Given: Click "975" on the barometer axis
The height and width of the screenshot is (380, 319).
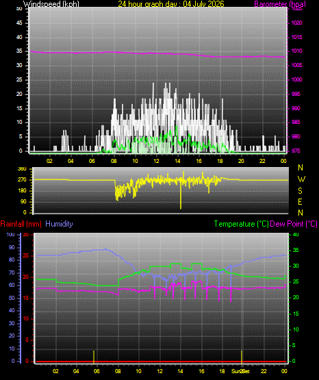Looking at the screenshot, I should (296, 151).
